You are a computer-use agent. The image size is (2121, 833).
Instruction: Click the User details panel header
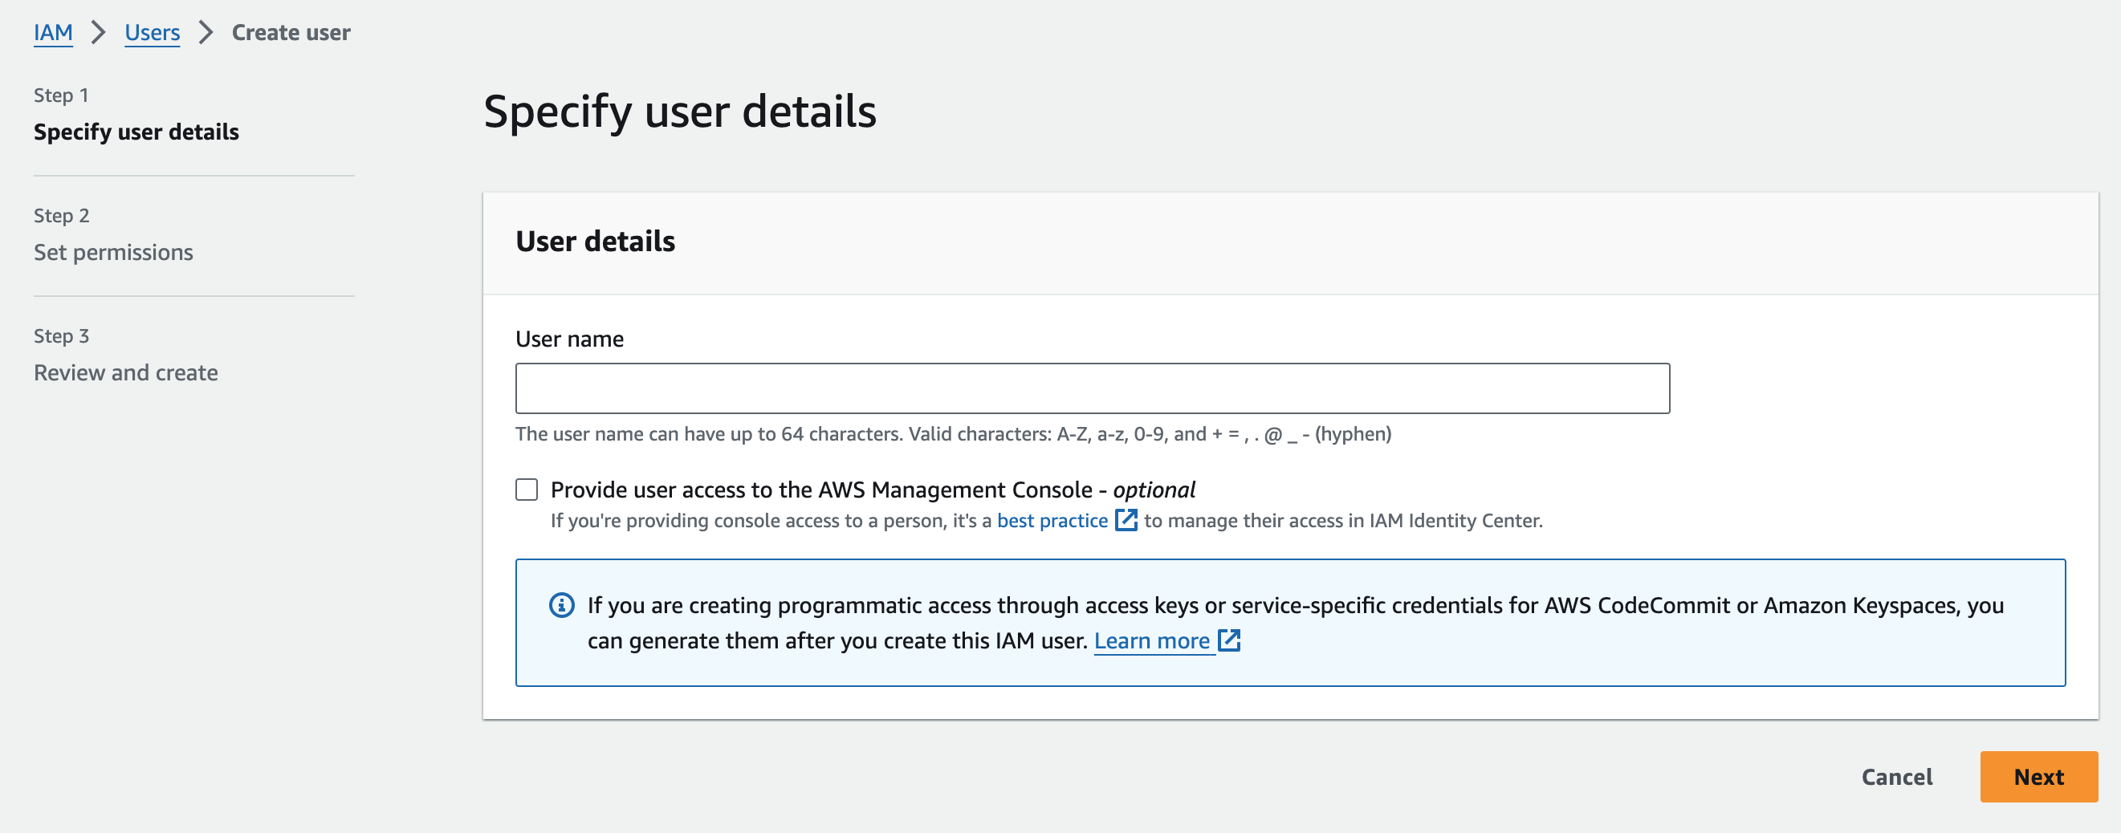click(594, 242)
